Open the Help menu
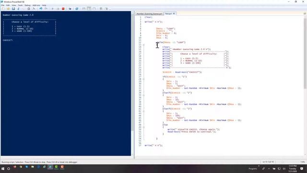This screenshot has width=307, height=173. pyautogui.click(x=44, y=5)
